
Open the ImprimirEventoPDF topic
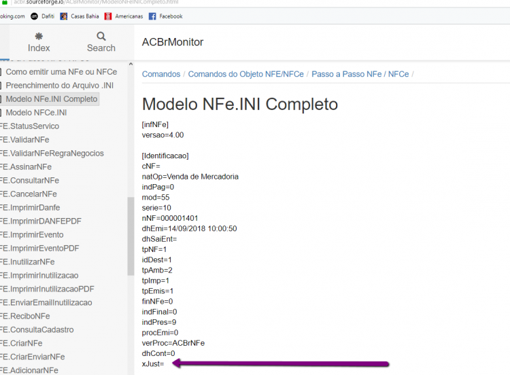tap(39, 248)
